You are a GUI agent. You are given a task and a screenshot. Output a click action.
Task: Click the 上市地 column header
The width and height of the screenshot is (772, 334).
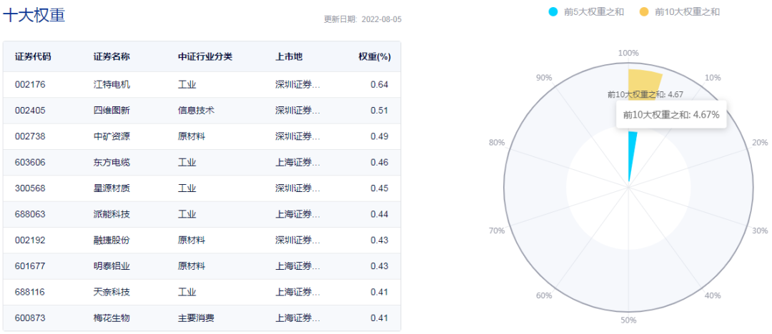coord(289,56)
